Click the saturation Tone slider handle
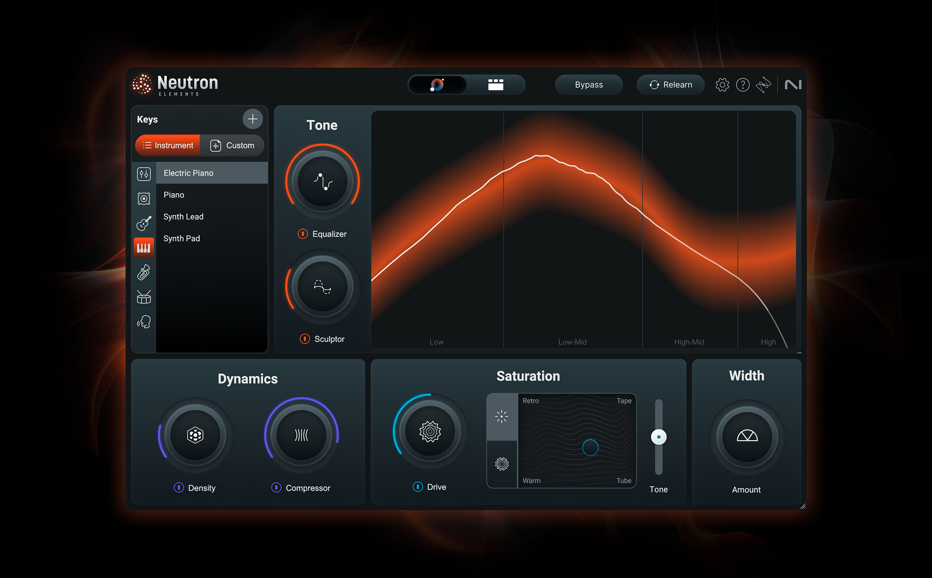 click(658, 437)
